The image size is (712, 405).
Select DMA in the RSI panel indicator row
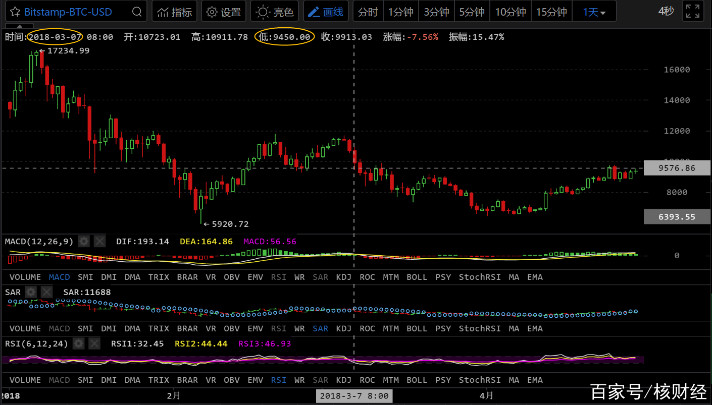(132, 380)
